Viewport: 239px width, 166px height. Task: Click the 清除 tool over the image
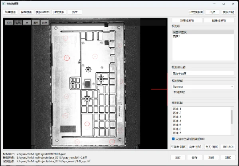coord(45,23)
